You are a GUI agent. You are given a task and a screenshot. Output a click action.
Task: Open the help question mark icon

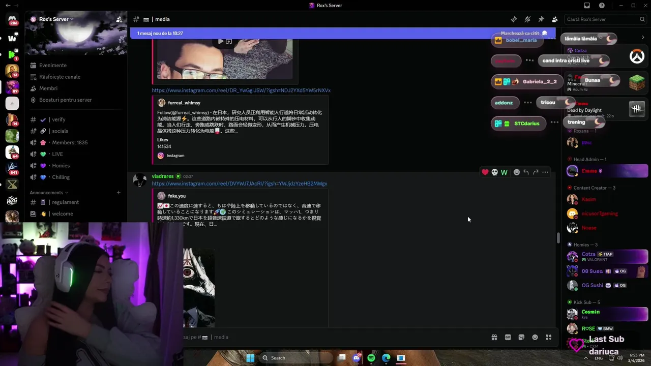coord(602,6)
